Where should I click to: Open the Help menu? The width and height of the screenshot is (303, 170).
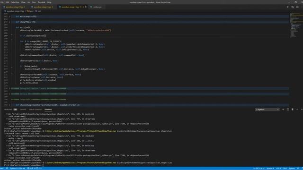(49, 2)
